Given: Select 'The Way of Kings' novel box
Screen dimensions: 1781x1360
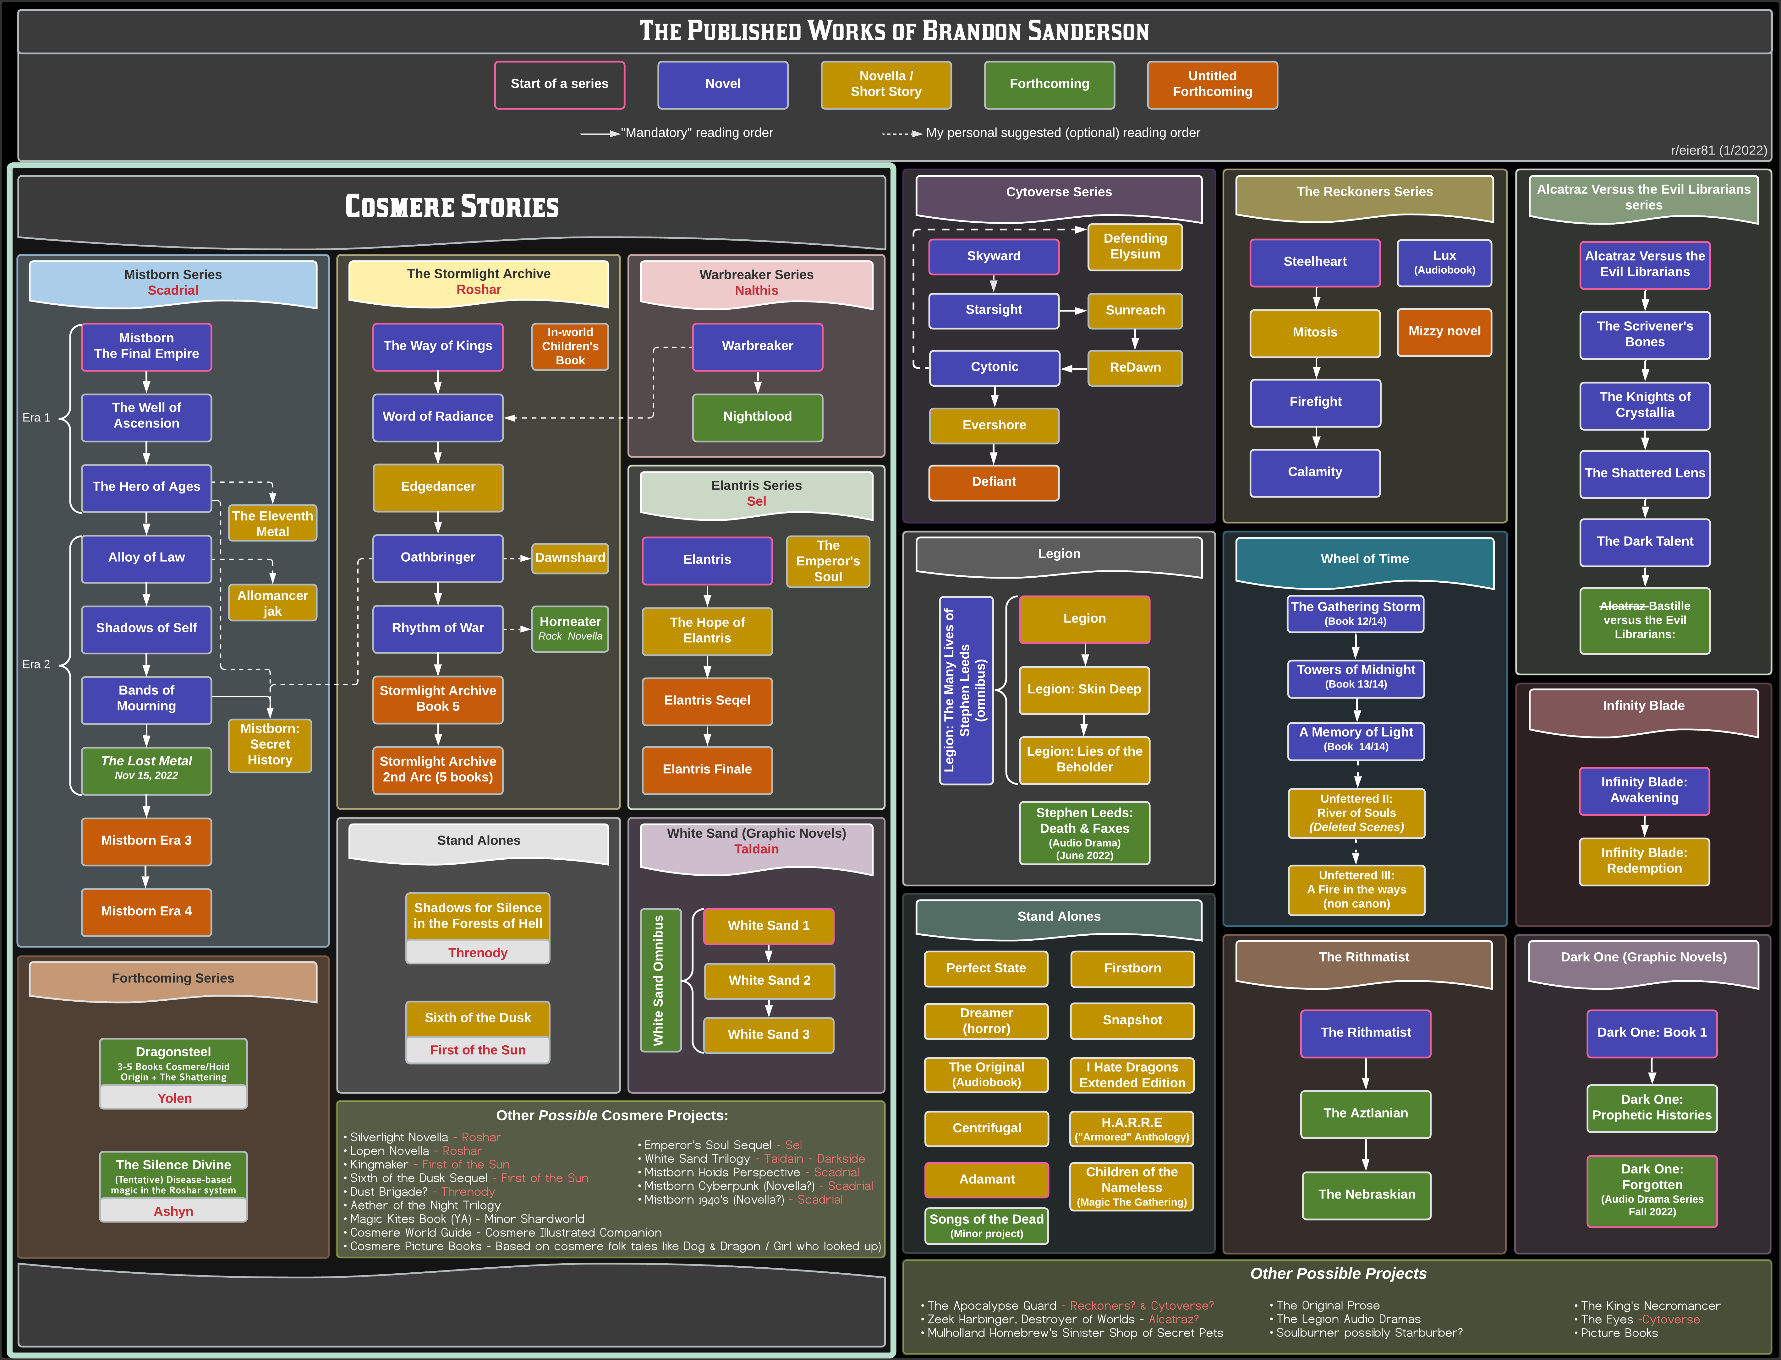Looking at the screenshot, I should click(437, 346).
